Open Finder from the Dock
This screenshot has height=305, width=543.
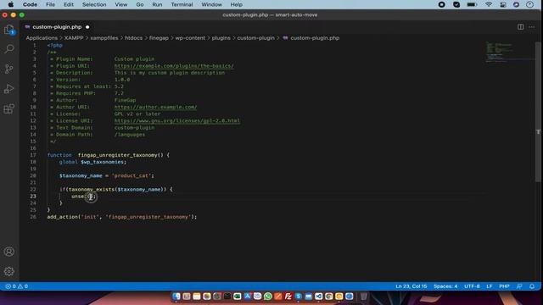pyautogui.click(x=176, y=297)
